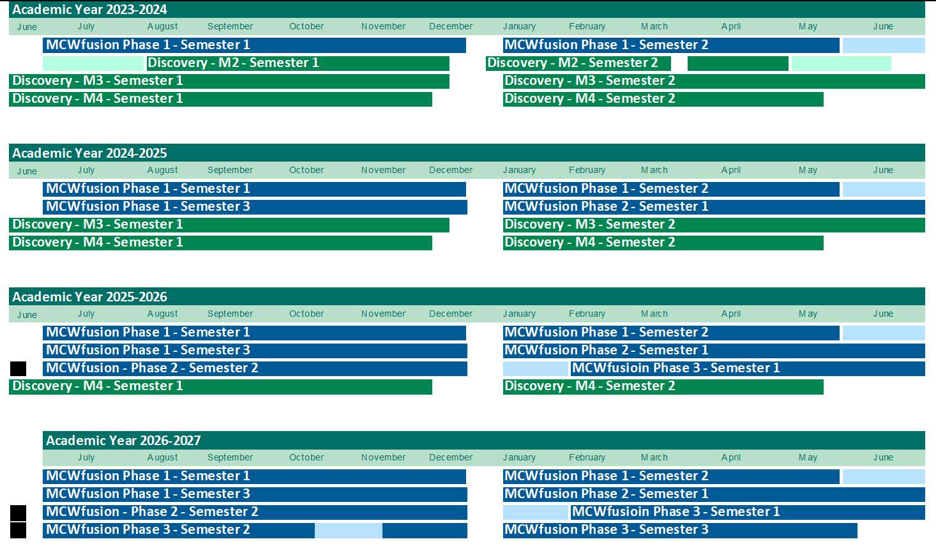Click black square in Academic Year 2025-2026
The width and height of the screenshot is (936, 546).
pos(19,368)
